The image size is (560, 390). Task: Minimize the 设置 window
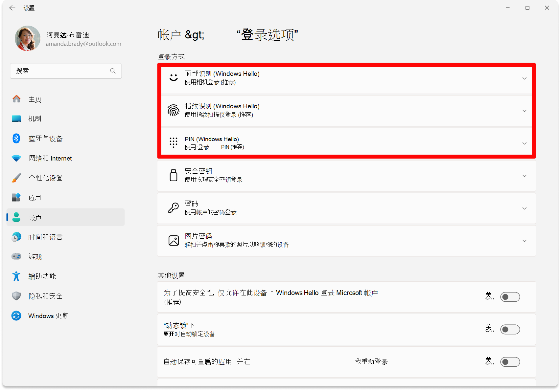[x=508, y=8]
